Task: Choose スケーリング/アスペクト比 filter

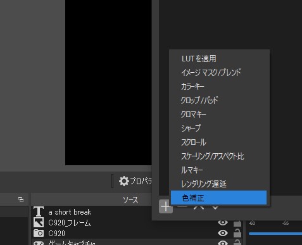Action: pyautogui.click(x=219, y=156)
